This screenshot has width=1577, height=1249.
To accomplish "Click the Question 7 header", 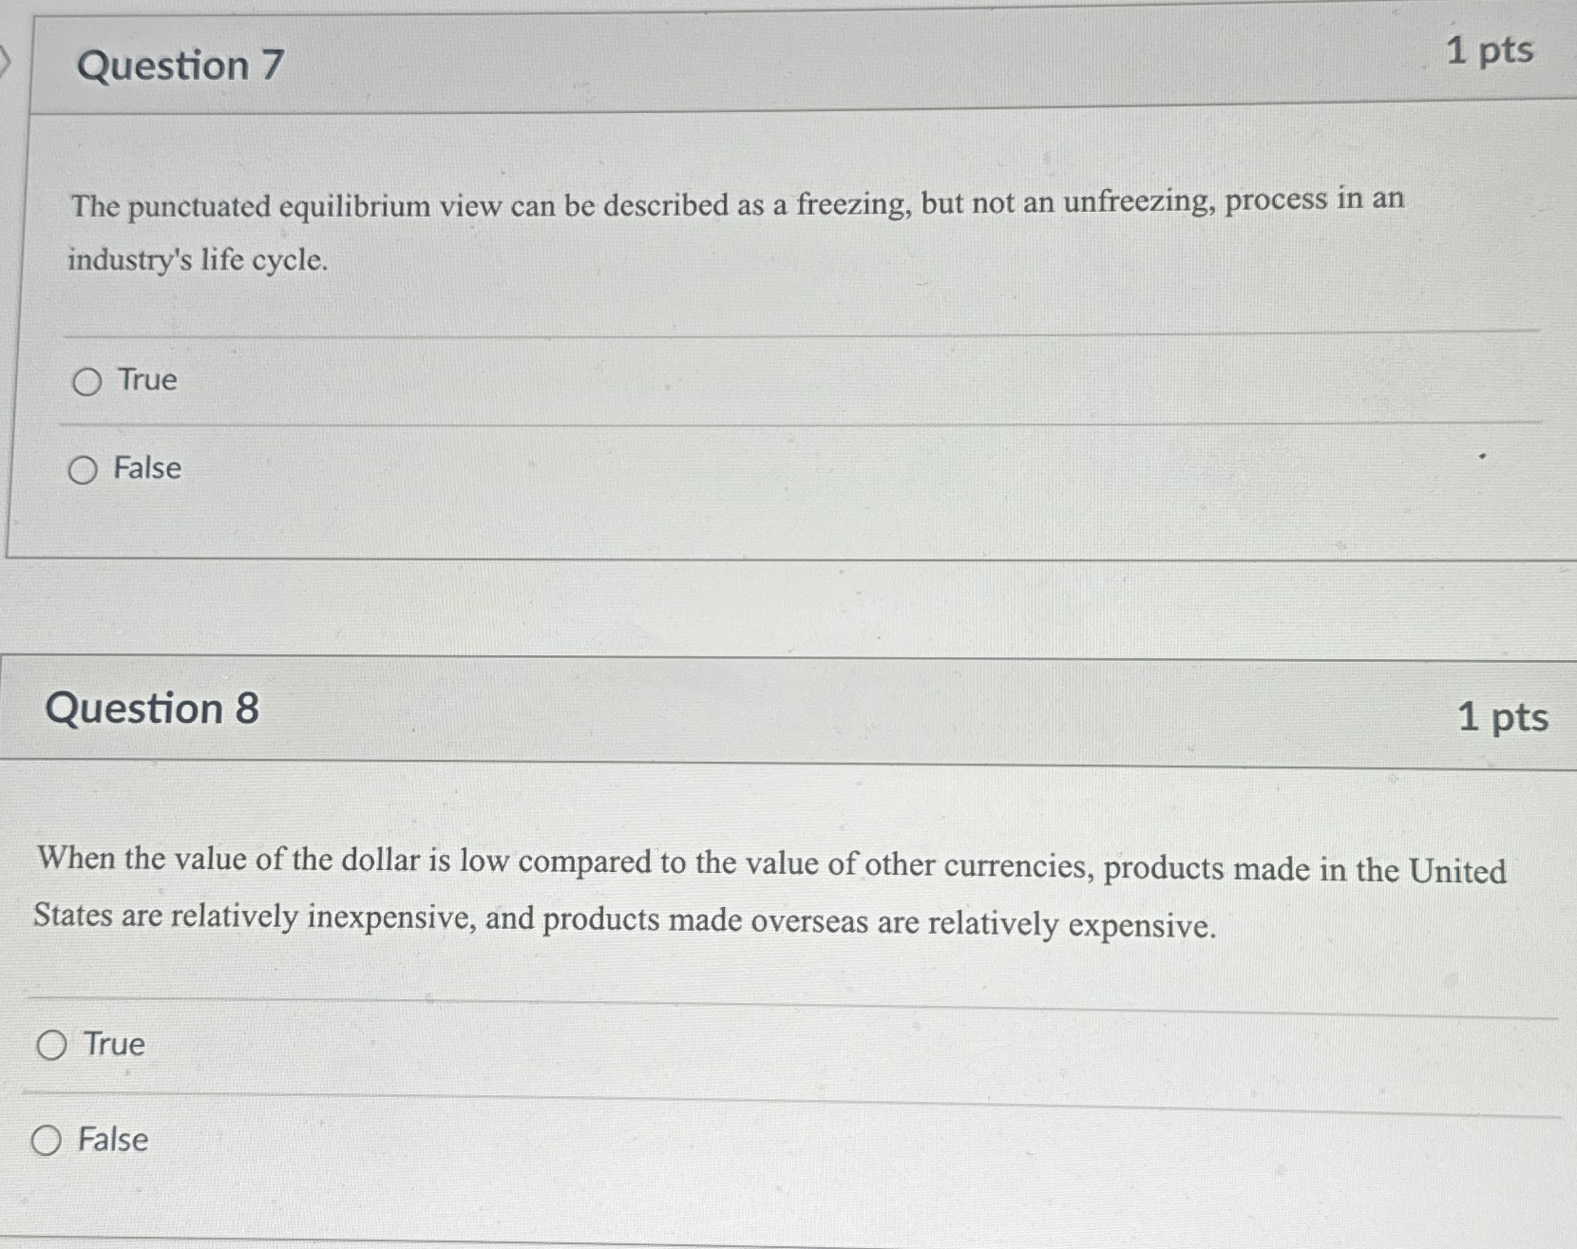I will pyautogui.click(x=180, y=66).
